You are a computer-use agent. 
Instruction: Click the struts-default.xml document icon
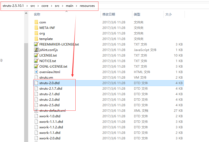[x=36, y=111]
